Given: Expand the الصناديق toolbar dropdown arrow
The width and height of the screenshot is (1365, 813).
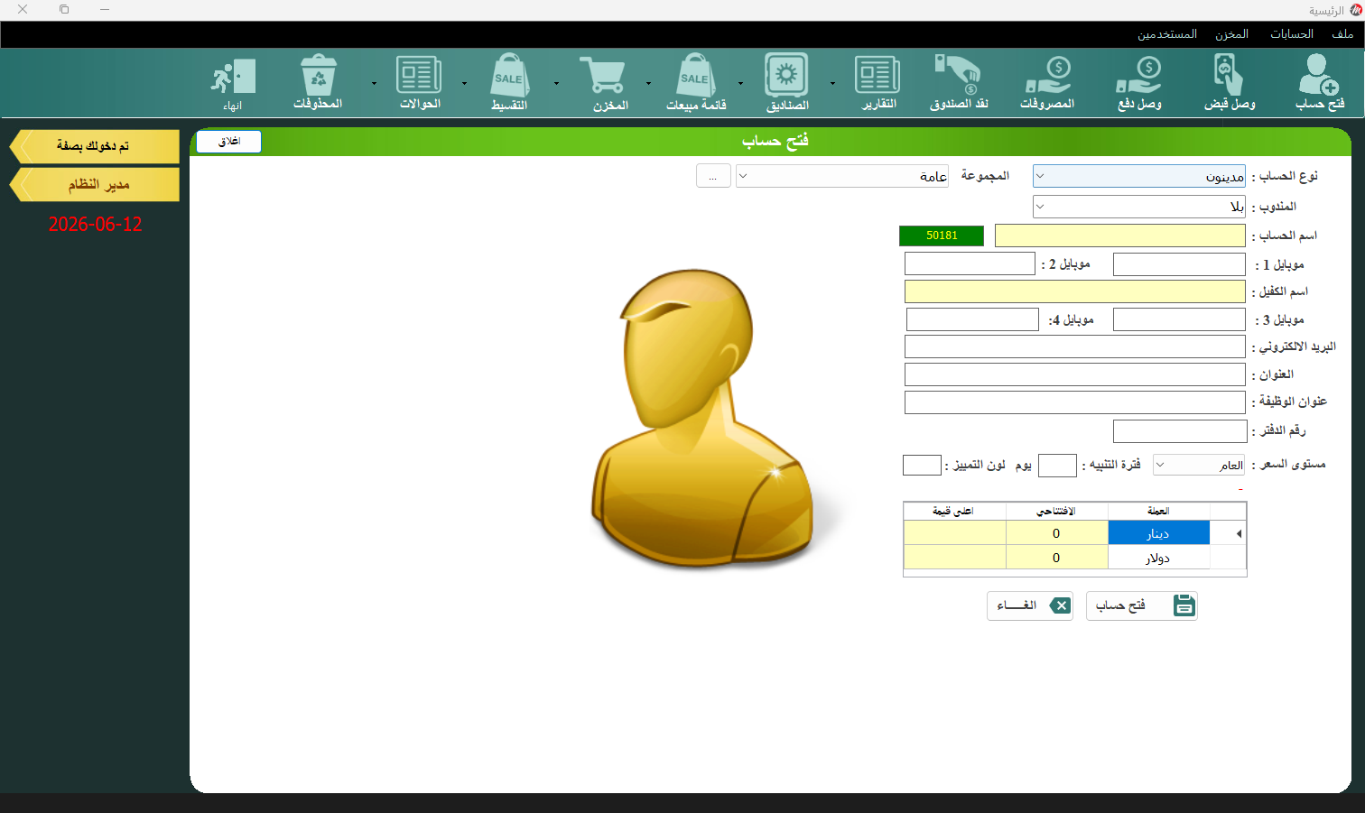Looking at the screenshot, I should tap(740, 83).
